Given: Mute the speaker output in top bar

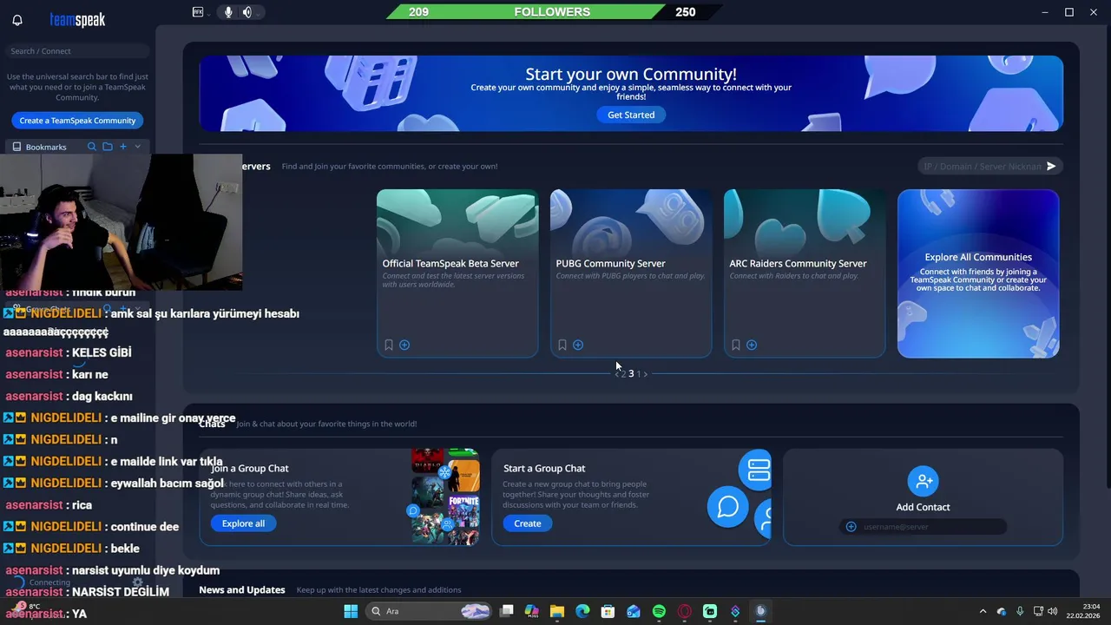Looking at the screenshot, I should click(x=247, y=12).
